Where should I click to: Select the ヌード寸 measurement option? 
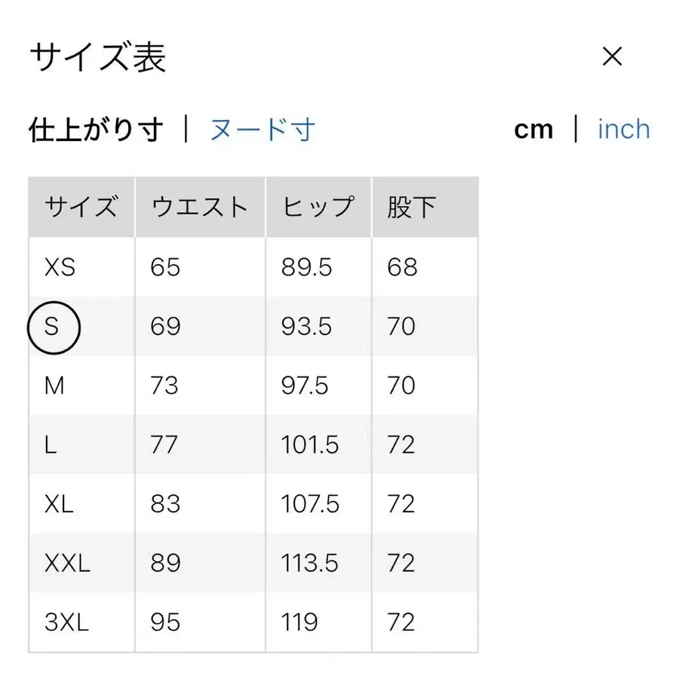tap(262, 129)
